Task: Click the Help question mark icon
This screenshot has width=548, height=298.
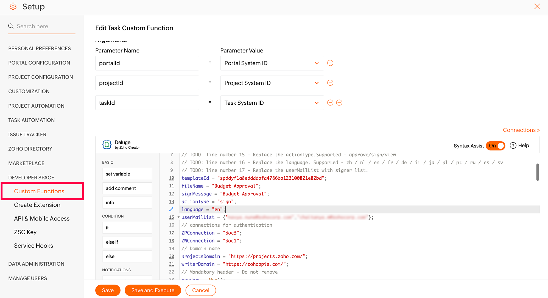Action: tap(513, 146)
